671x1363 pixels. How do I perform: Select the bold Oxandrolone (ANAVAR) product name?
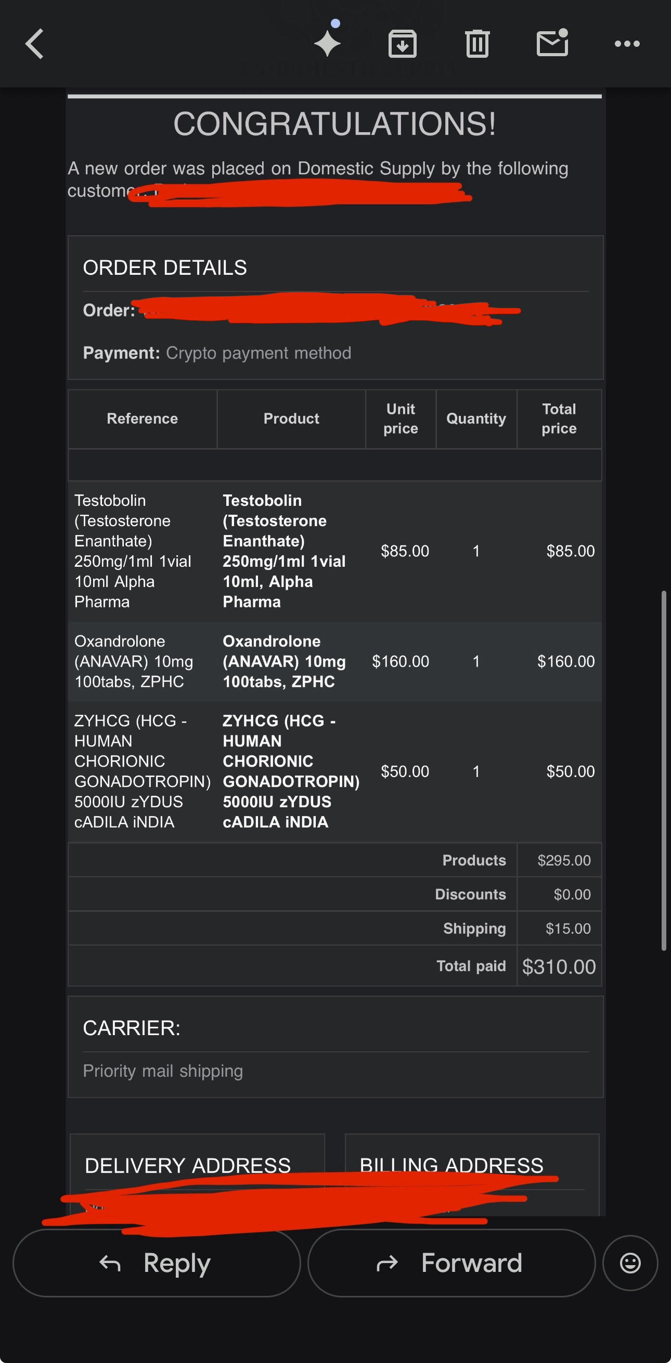tap(285, 661)
